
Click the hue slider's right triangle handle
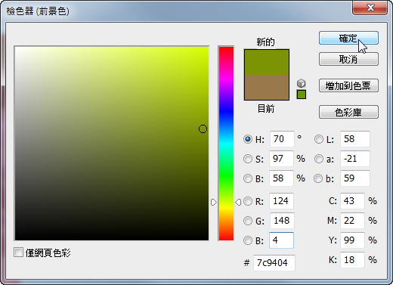(238, 202)
